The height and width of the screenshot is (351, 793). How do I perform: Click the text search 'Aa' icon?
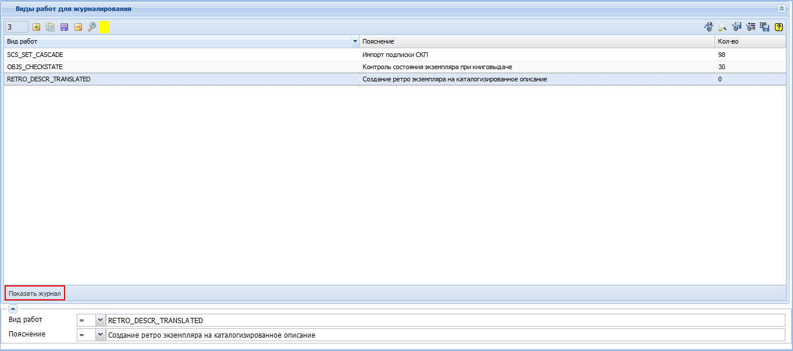tap(709, 27)
